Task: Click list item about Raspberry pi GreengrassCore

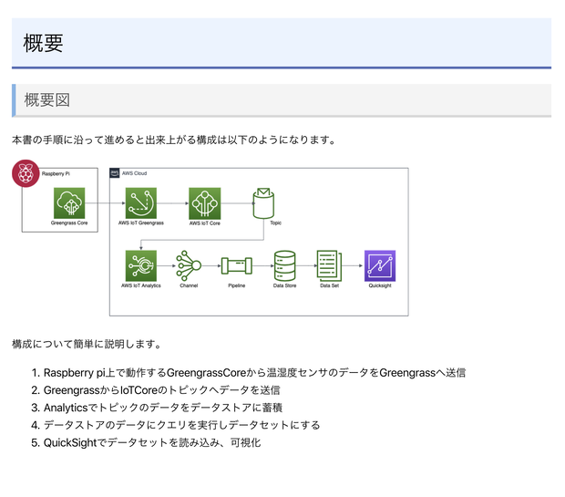Action: [x=249, y=373]
